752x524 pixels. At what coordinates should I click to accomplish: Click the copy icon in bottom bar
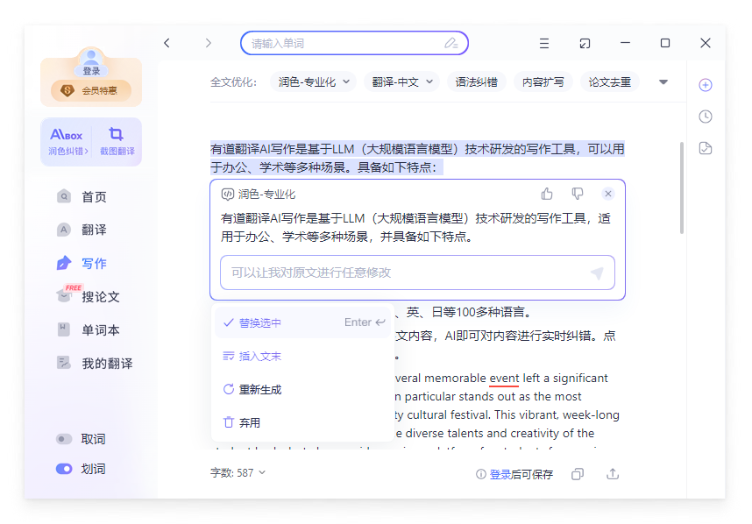[x=578, y=474]
